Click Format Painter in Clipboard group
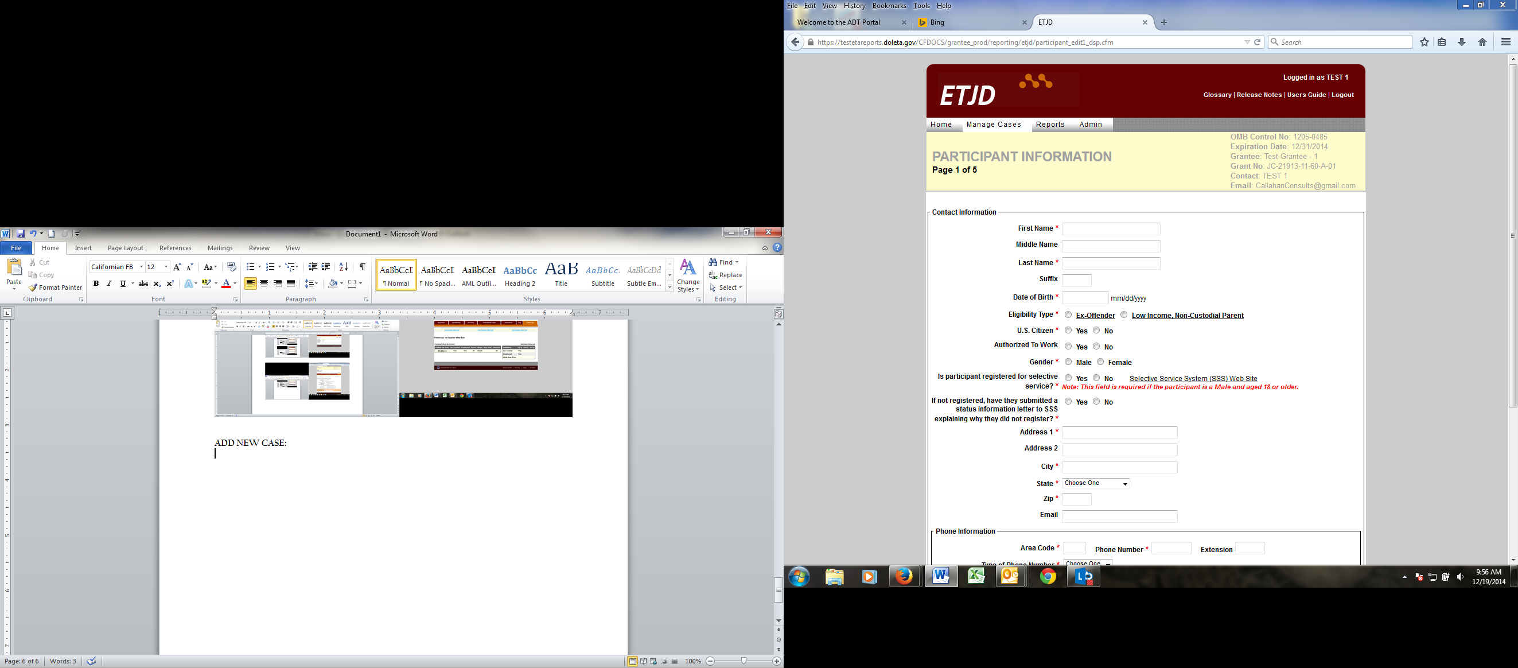Image resolution: width=1518 pixels, height=668 pixels. [x=56, y=288]
